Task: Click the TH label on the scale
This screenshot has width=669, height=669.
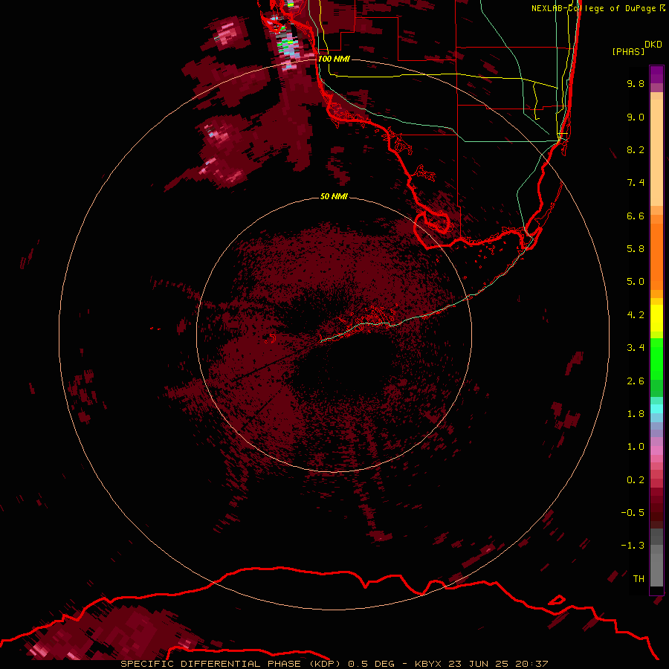Action: click(x=639, y=579)
